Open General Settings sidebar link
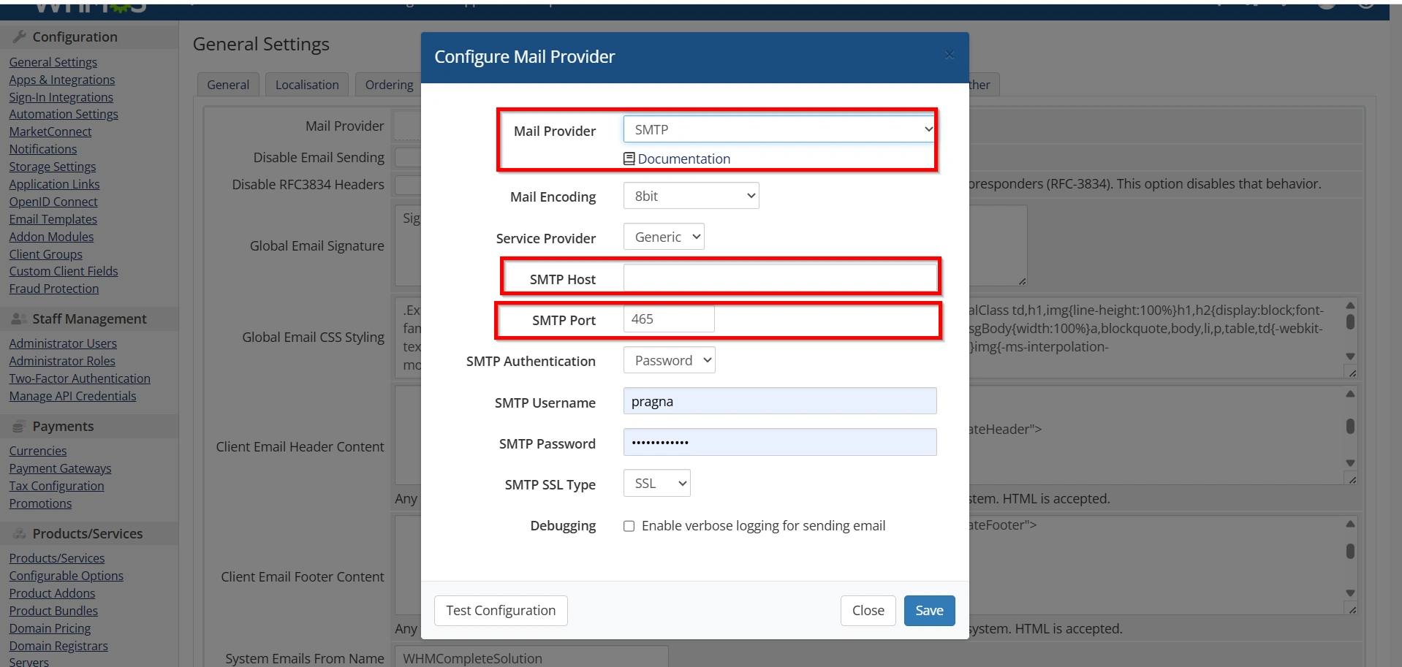The height and width of the screenshot is (667, 1402). coord(53,62)
